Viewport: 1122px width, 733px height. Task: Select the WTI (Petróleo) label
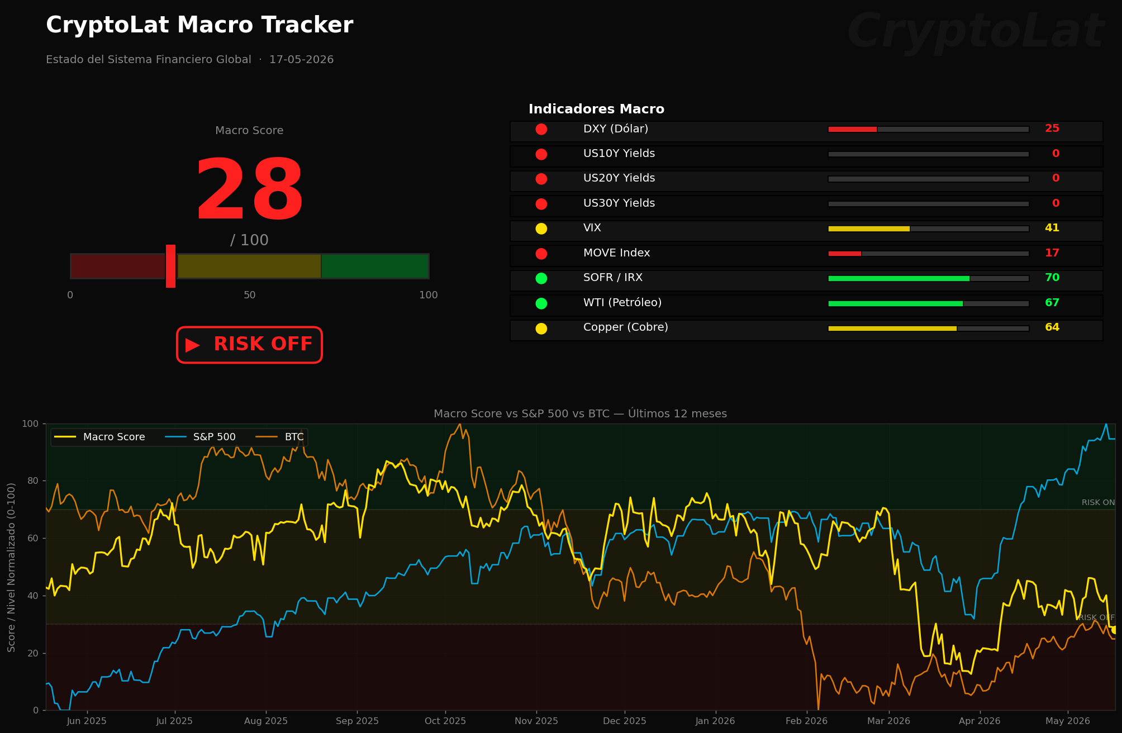(622, 303)
